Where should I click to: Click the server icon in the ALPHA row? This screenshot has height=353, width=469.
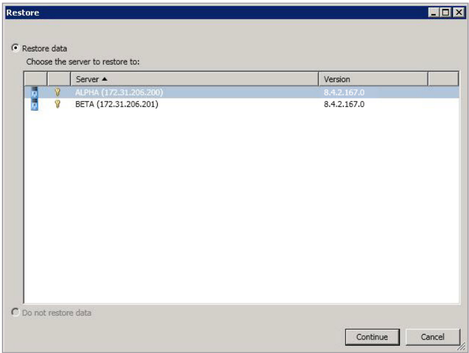(x=34, y=92)
